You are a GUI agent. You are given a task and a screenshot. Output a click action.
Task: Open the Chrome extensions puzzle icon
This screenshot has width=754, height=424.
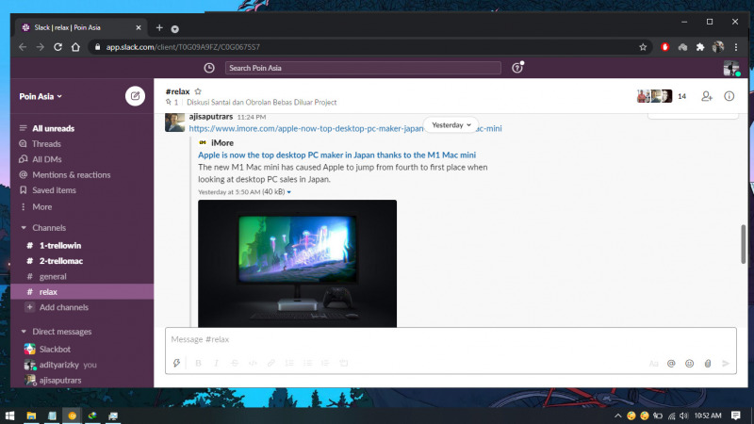[700, 47]
